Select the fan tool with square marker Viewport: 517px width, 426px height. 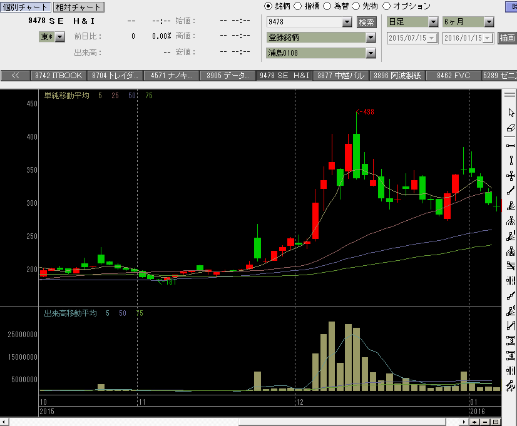511,221
